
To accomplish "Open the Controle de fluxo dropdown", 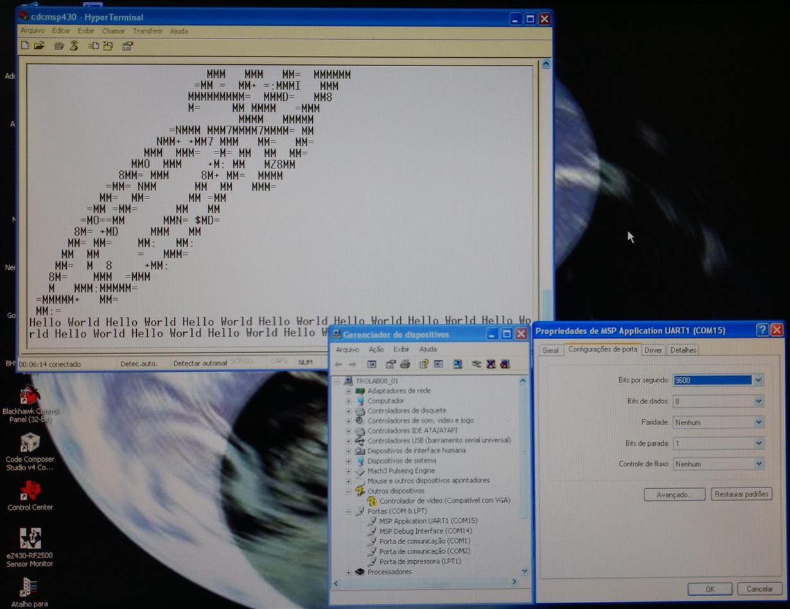I will pos(759,464).
